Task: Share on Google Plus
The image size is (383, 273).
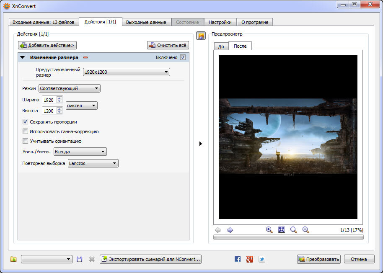Action: tap(250, 259)
